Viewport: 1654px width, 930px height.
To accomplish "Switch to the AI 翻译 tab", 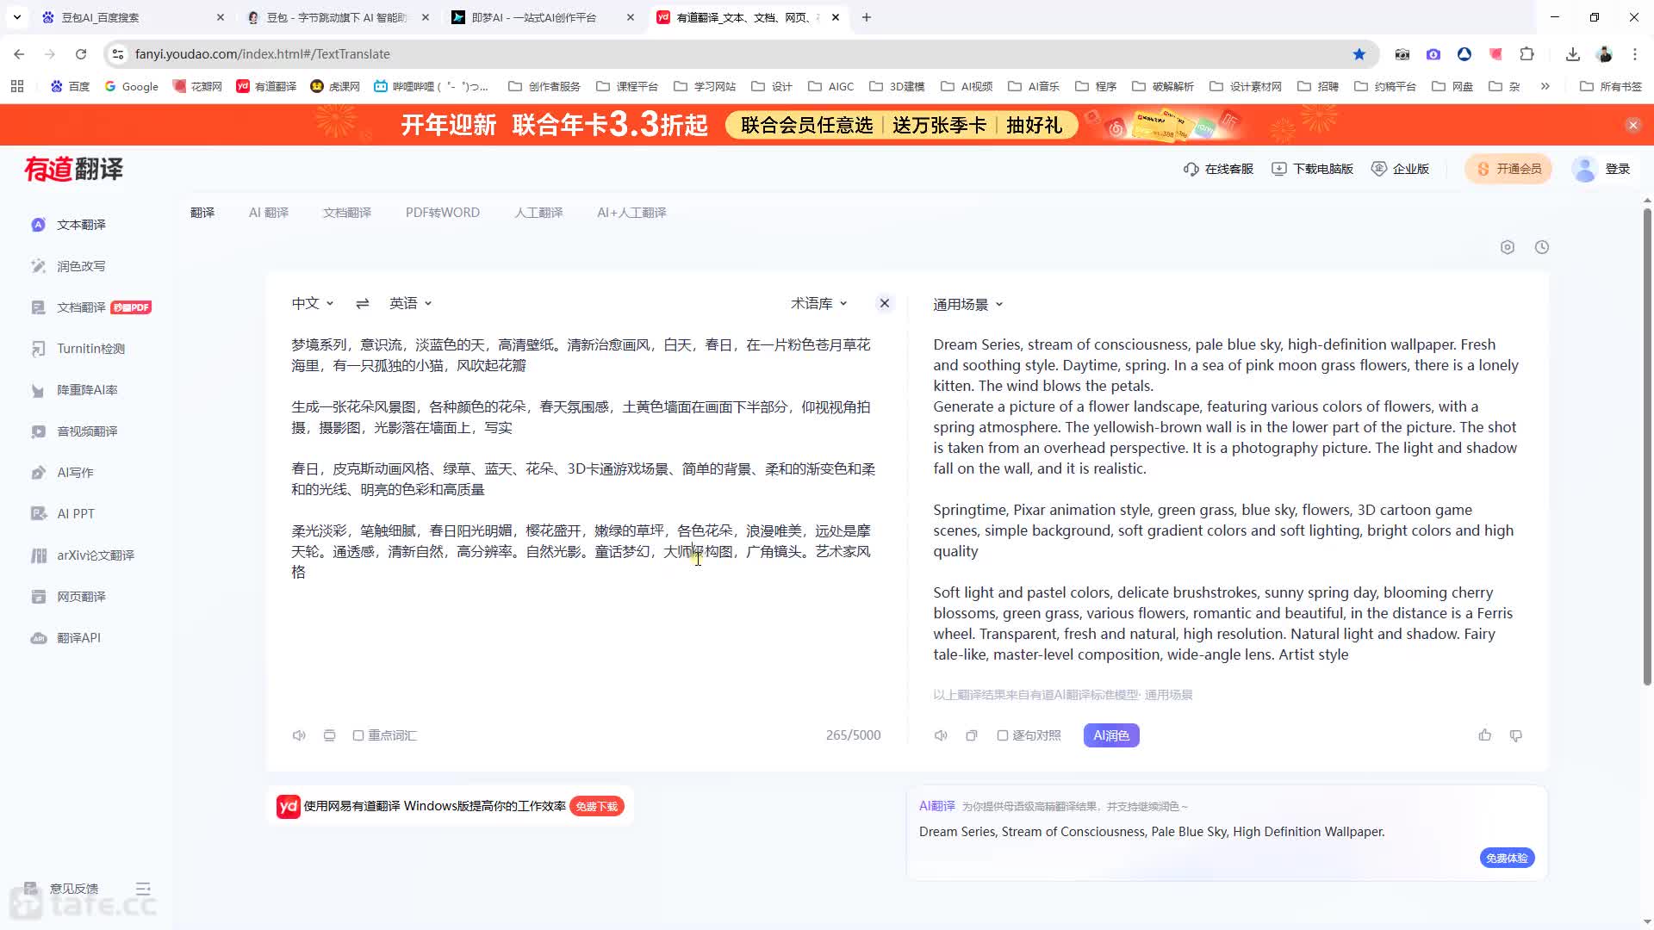I will 269,213.
